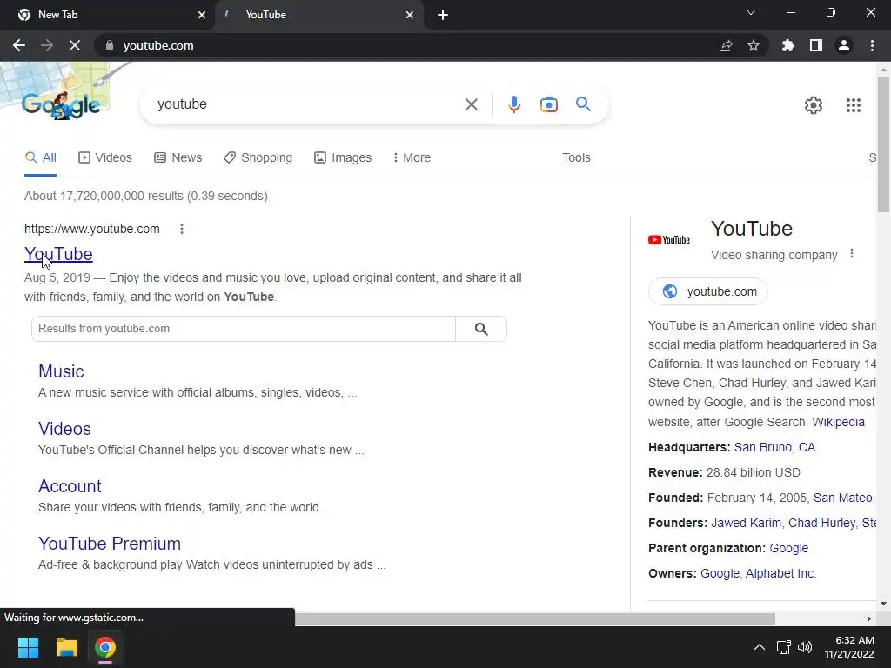This screenshot has width=891, height=668.
Task: Open the volume tray icon
Action: pos(805,647)
